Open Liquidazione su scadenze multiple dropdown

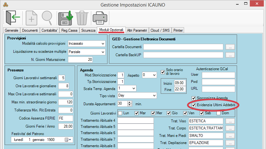point(103,52)
